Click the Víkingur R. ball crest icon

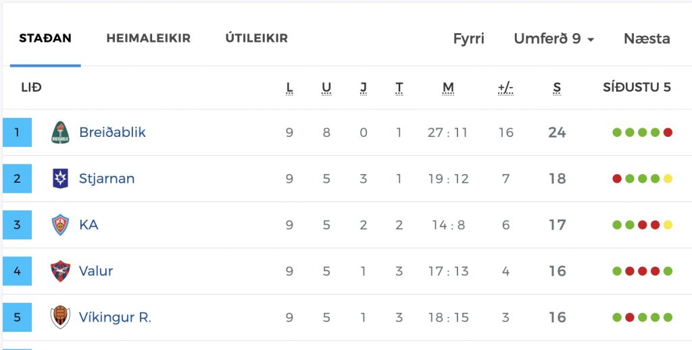(x=60, y=317)
